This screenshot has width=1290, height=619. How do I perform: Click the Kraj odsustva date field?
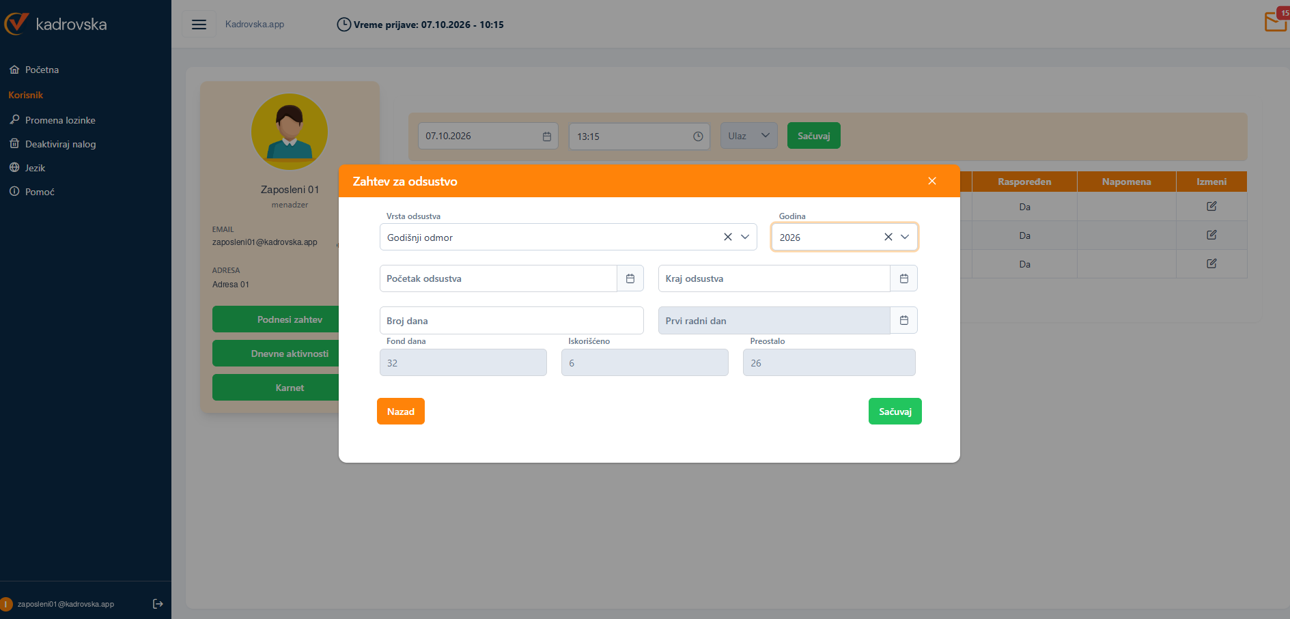pyautogui.click(x=774, y=278)
